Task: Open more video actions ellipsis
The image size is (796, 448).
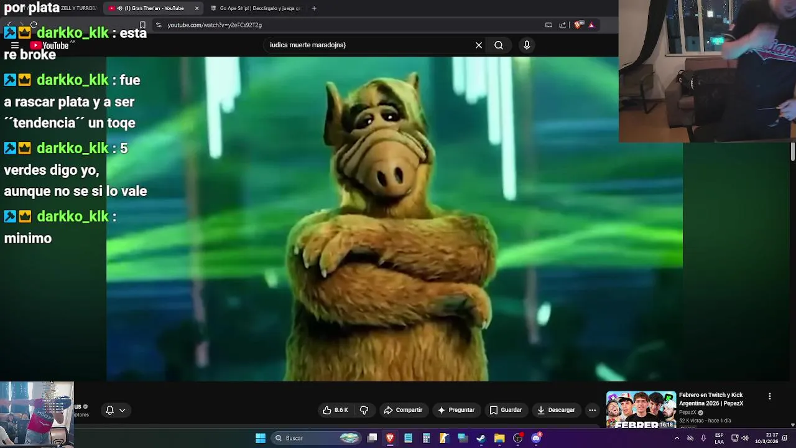Action: coord(592,410)
